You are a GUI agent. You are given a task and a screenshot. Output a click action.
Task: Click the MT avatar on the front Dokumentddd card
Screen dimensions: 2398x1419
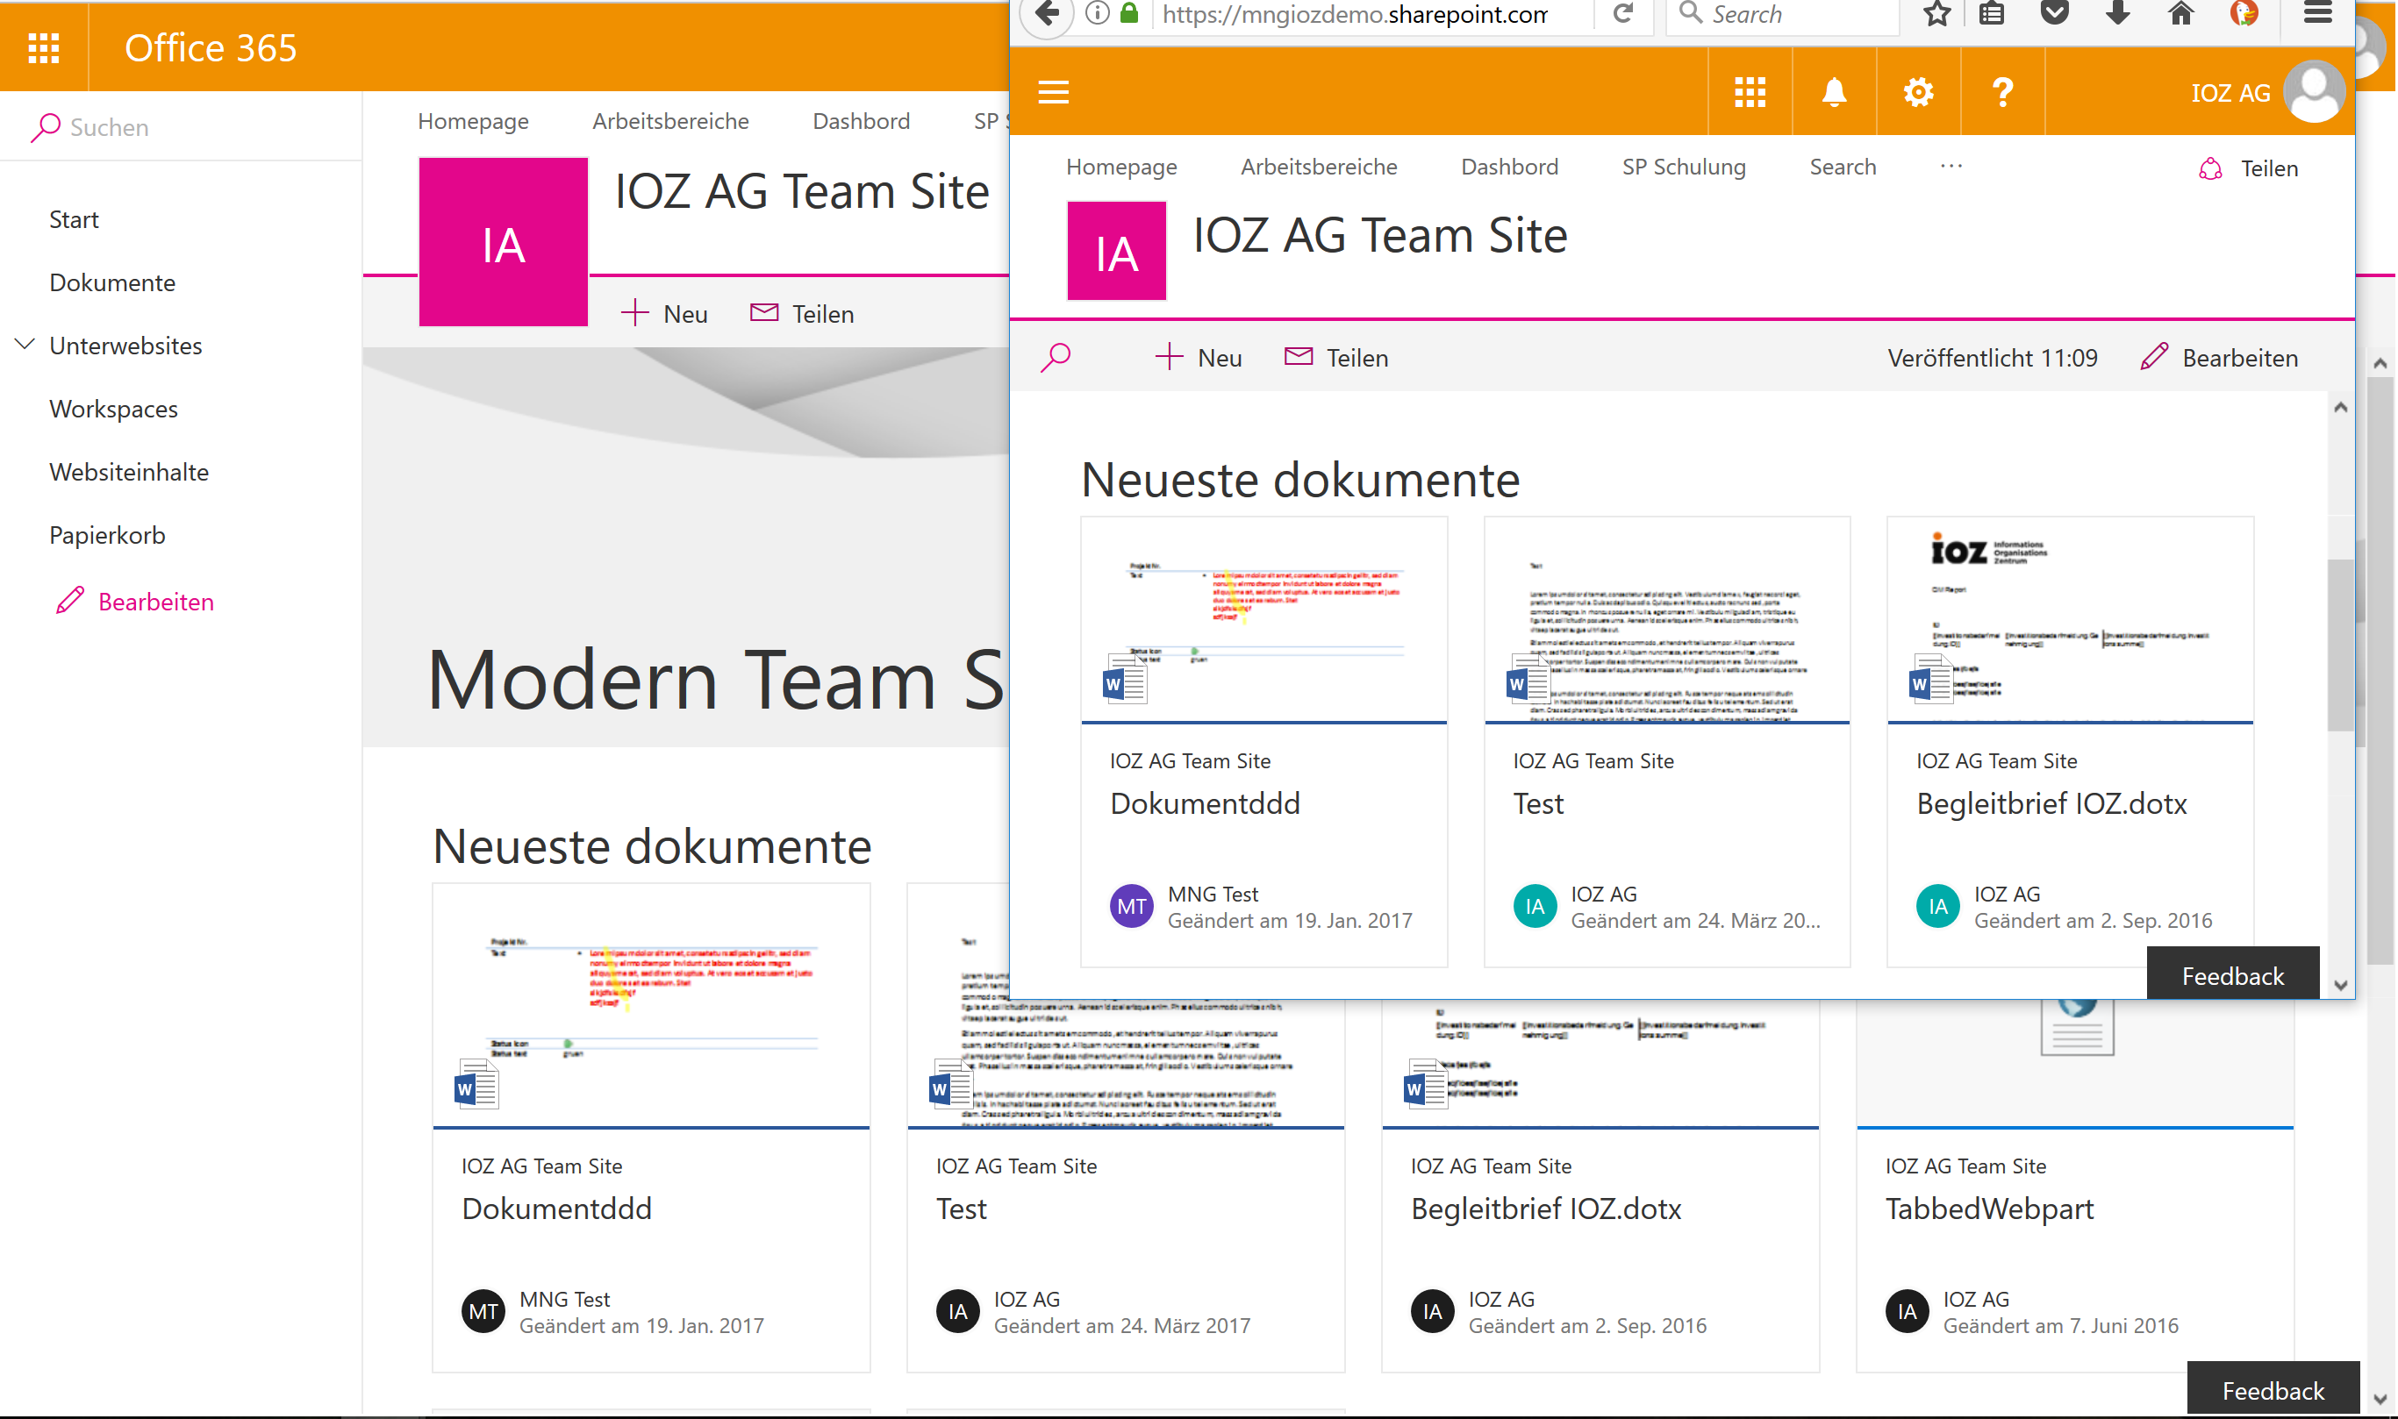(x=1132, y=906)
